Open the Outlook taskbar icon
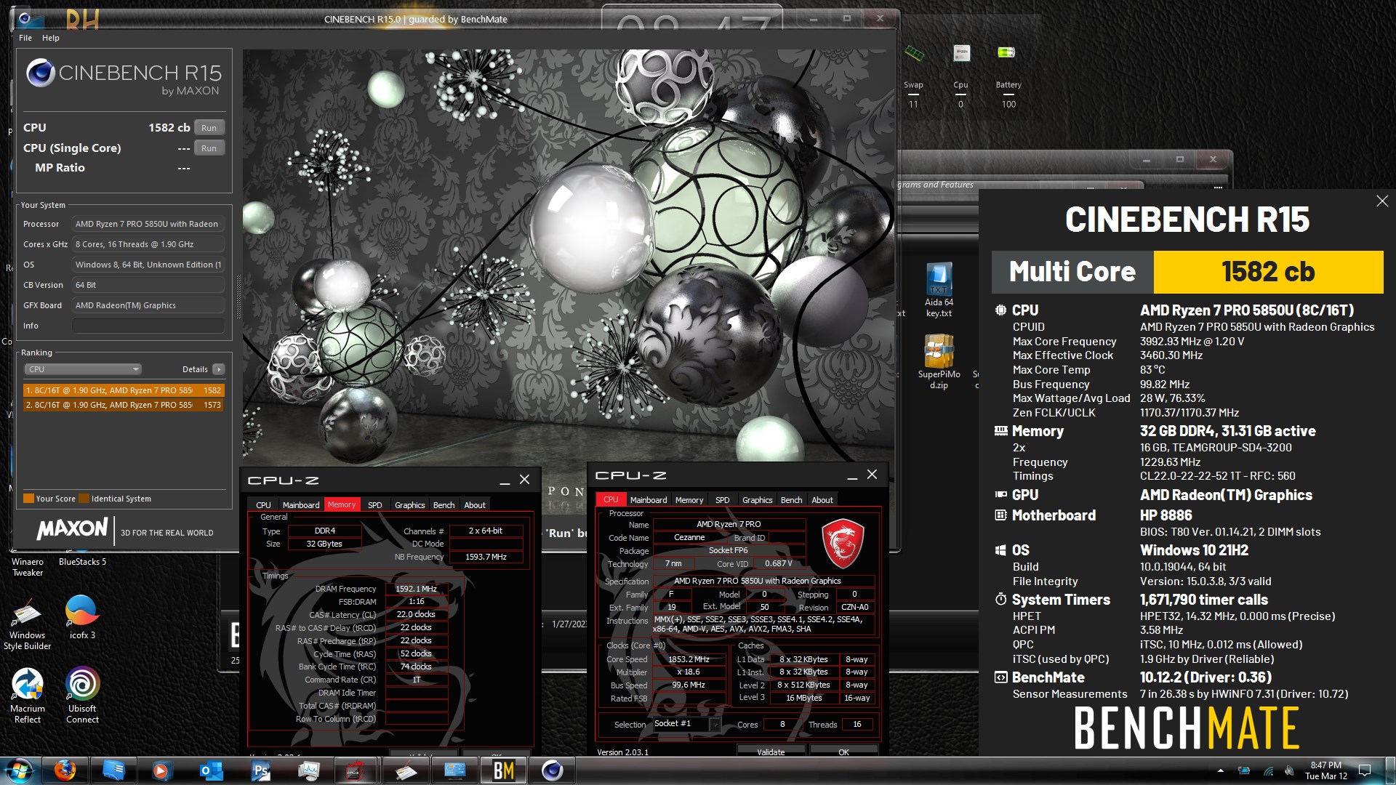The height and width of the screenshot is (785, 1396). click(x=212, y=770)
